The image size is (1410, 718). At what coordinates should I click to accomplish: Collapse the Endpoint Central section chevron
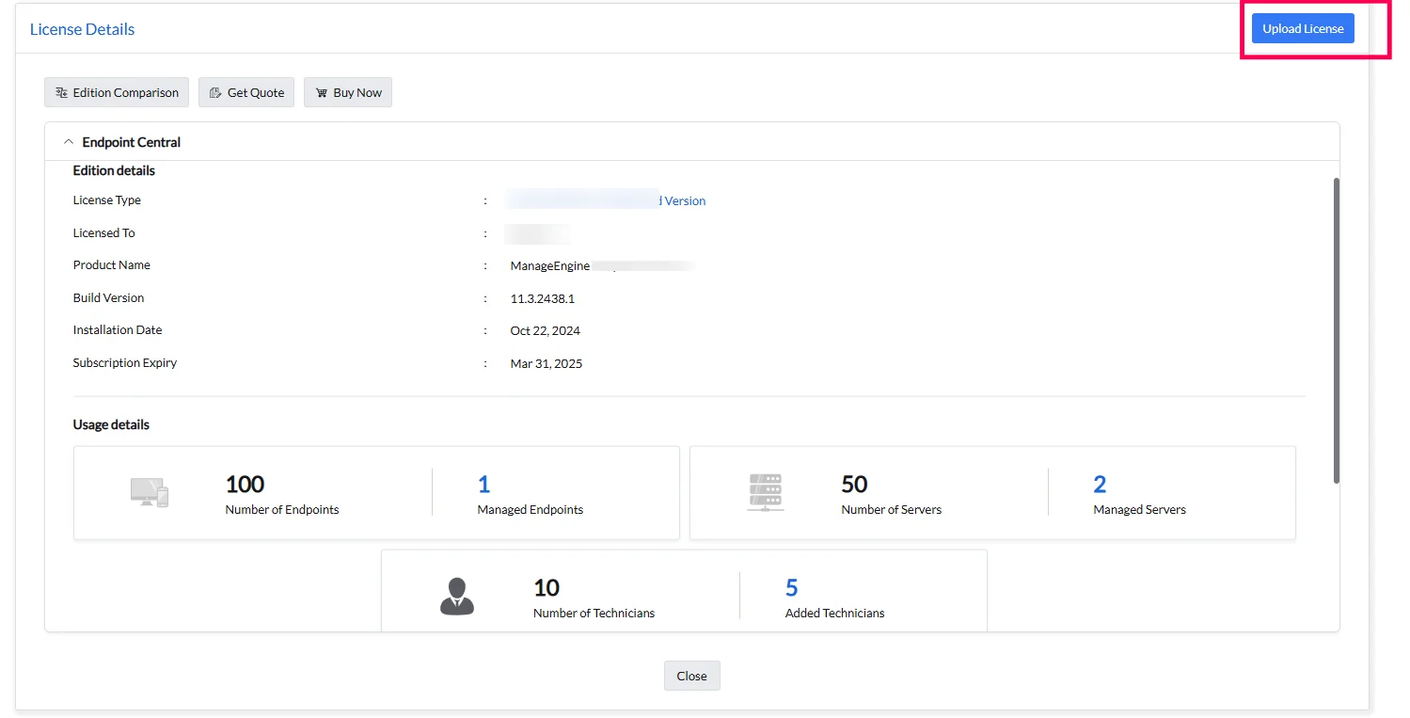click(x=68, y=142)
